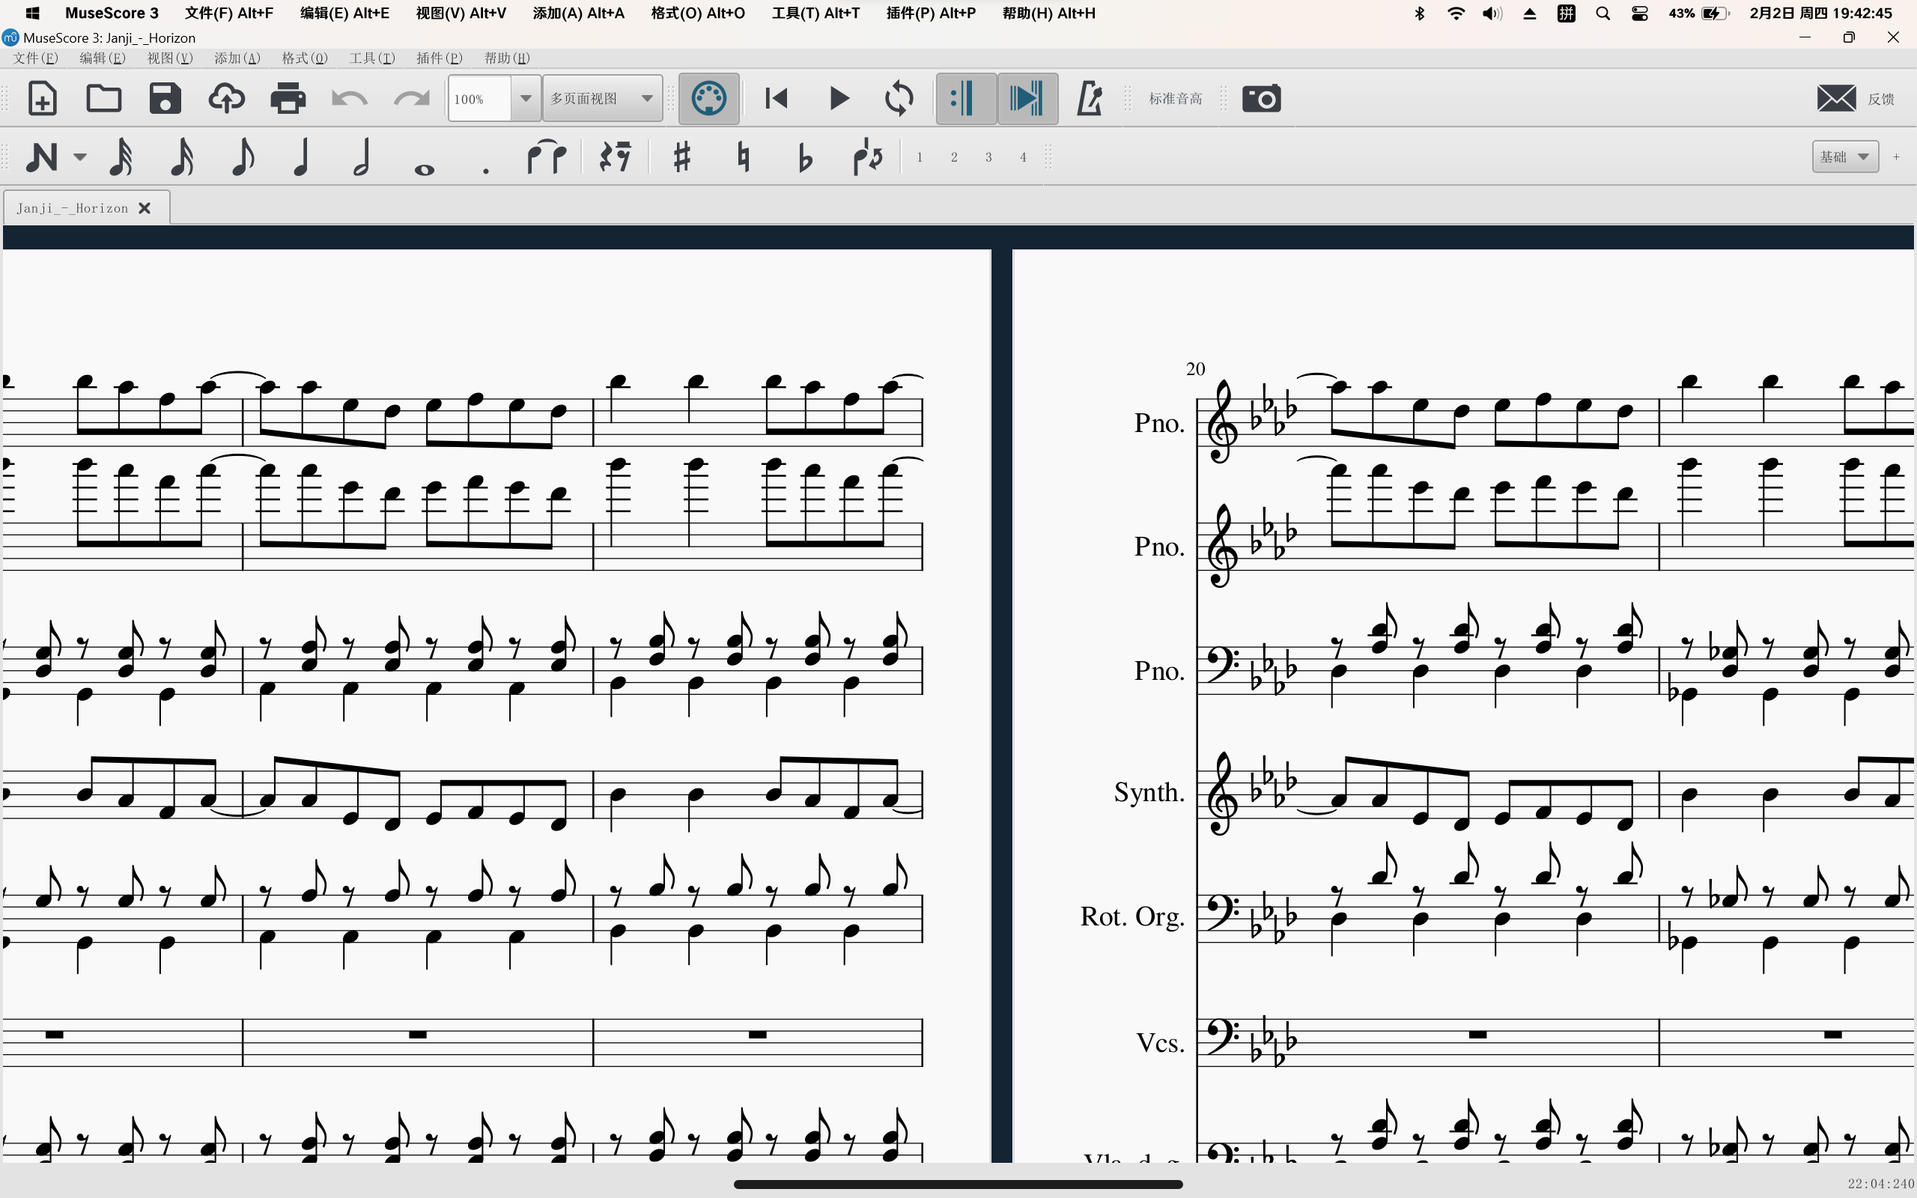
Task: Open the Bluetooth status icon
Action: click(1420, 13)
